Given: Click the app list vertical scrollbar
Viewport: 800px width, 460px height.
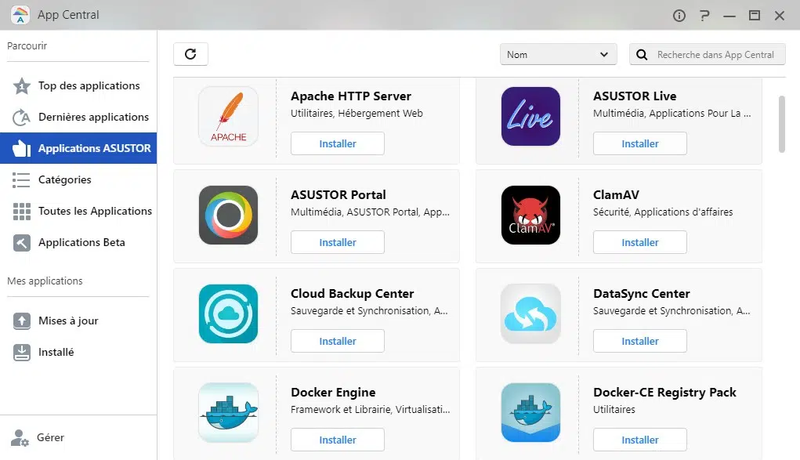Looking at the screenshot, I should pos(782,124).
